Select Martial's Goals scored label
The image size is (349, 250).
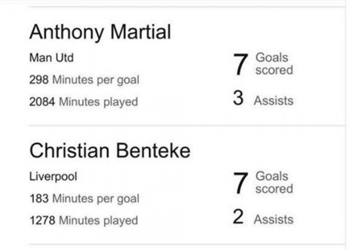click(x=274, y=64)
